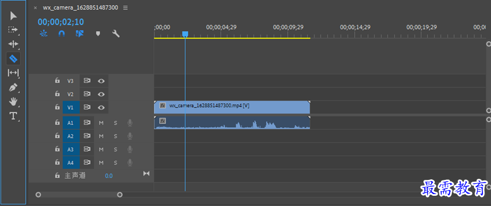Toggle sync lock on V1
491x206 pixels.
coord(87,107)
